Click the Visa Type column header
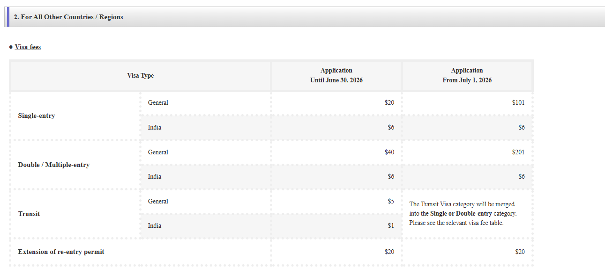The width and height of the screenshot is (605, 275). tap(141, 76)
